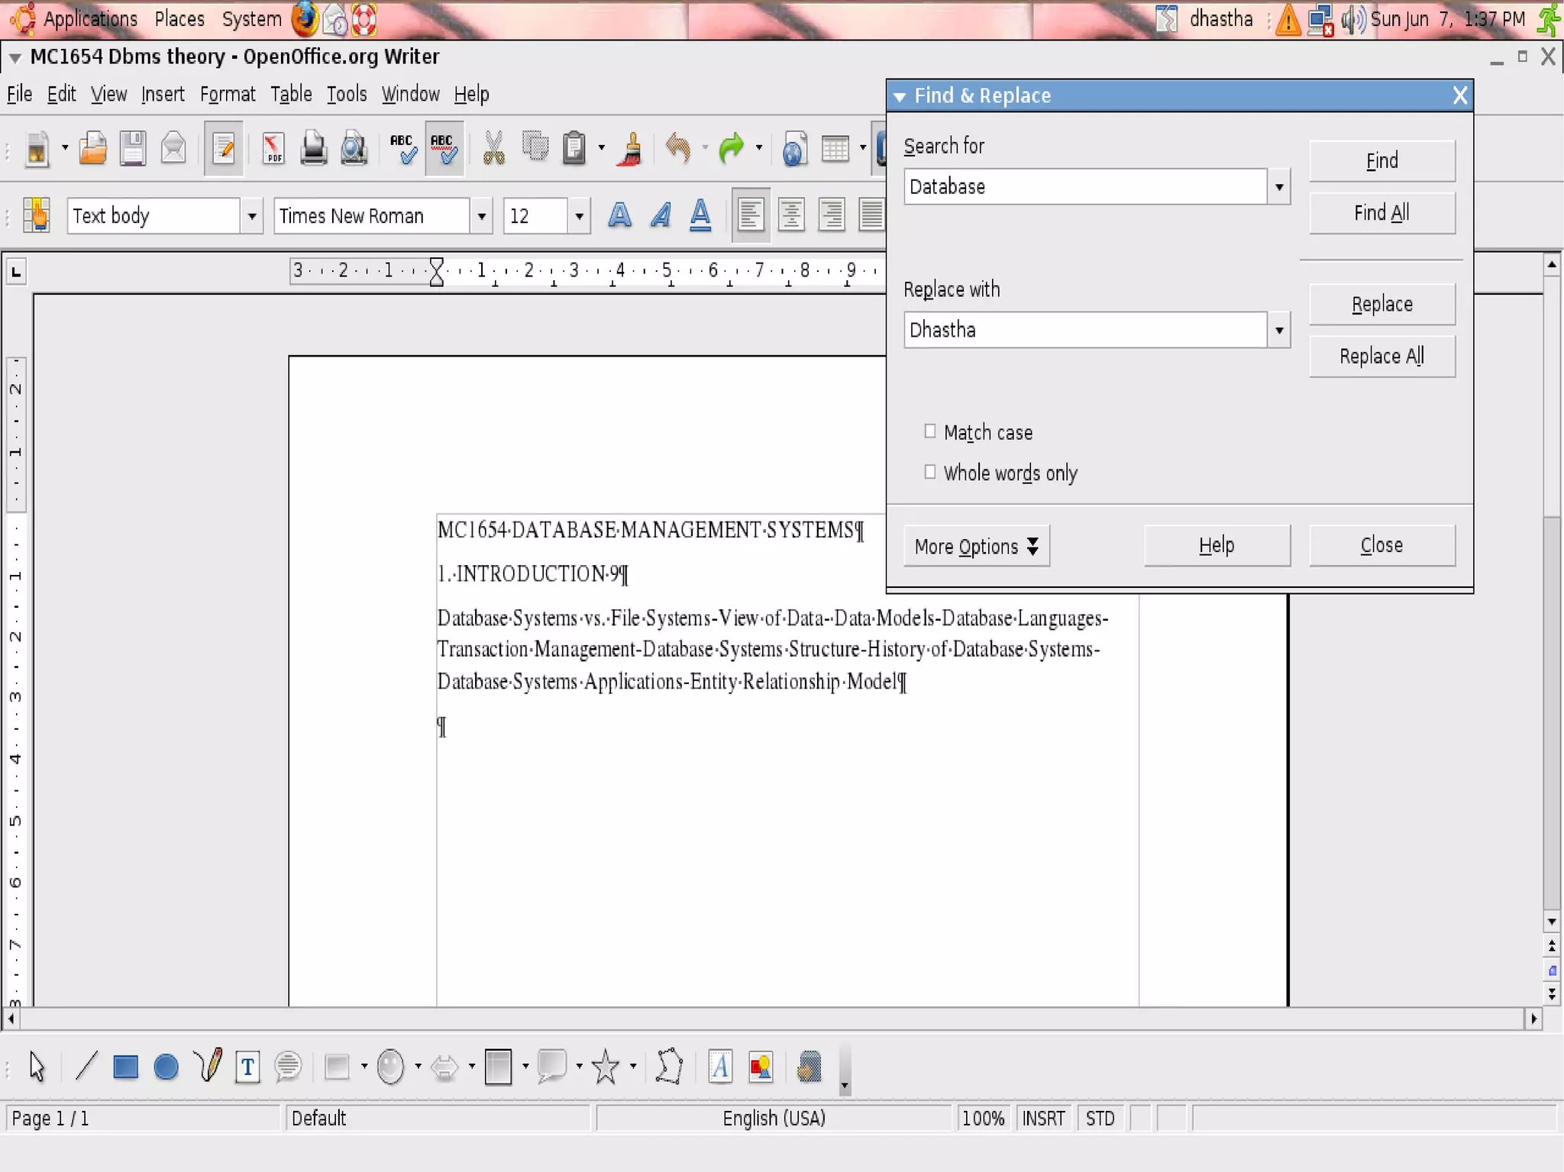Viewport: 1564px width, 1172px height.
Task: Apply Bold with the A icon
Action: [x=619, y=215]
